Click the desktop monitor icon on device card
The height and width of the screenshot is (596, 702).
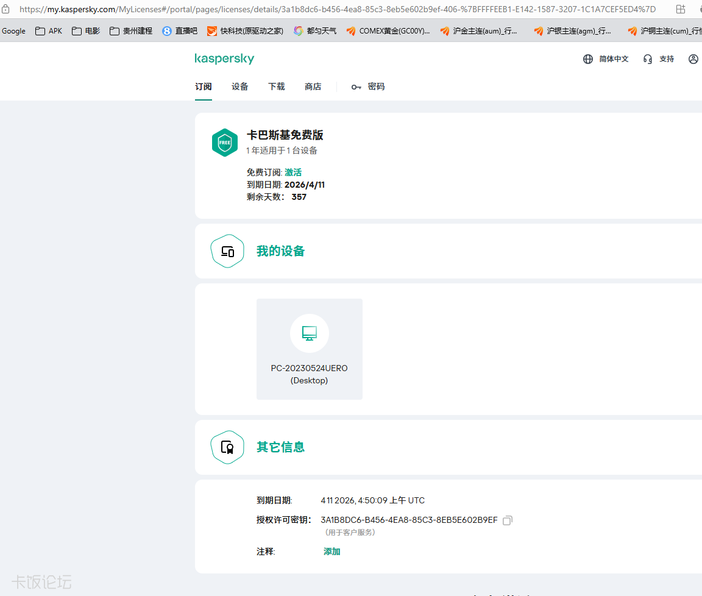tap(310, 333)
